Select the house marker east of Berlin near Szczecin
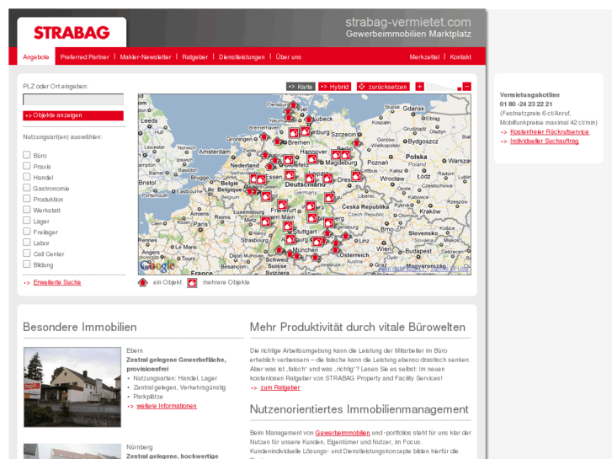Viewport: 612px width, 459px height. (356, 141)
